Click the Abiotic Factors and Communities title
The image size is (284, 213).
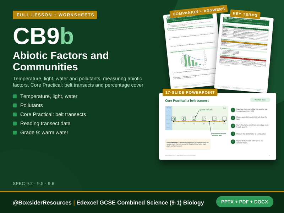click(x=61, y=61)
